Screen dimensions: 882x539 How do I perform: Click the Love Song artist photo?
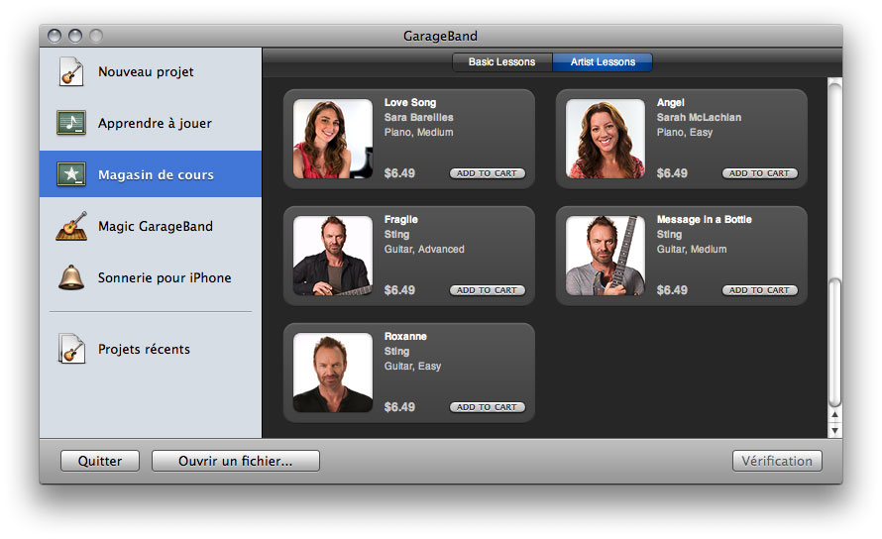[333, 139]
